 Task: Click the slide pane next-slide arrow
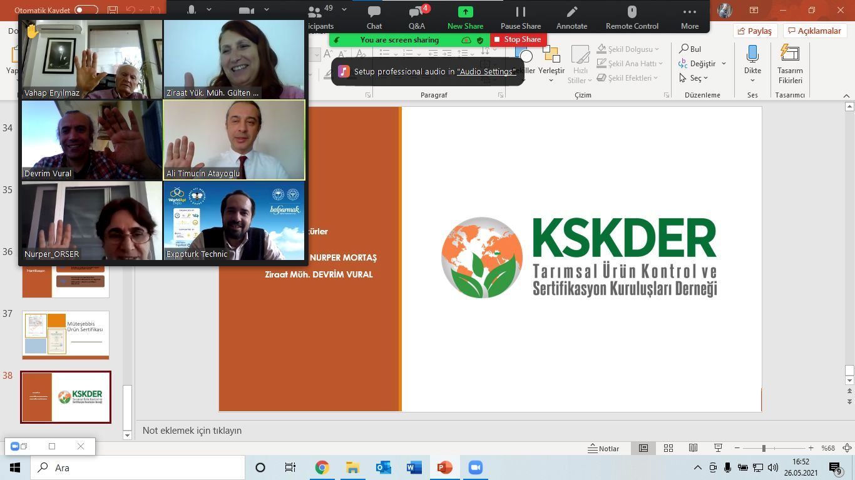849,401
